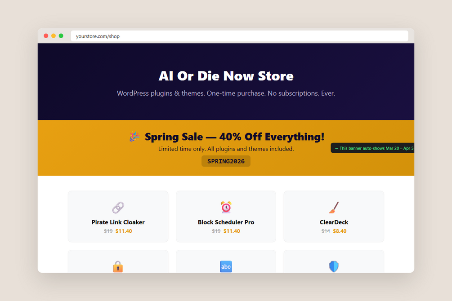Click the $11.40 price under Pirate Link Cloaker
The image size is (452, 301).
124,231
